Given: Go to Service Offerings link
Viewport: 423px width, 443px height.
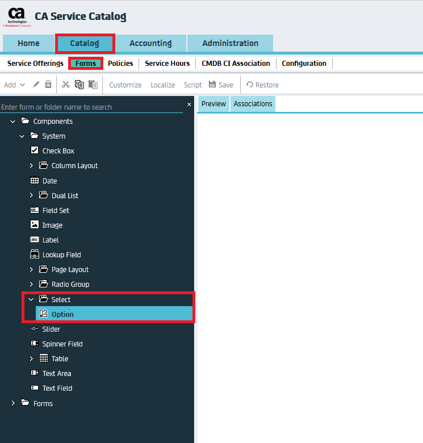Looking at the screenshot, I should click(x=35, y=64).
